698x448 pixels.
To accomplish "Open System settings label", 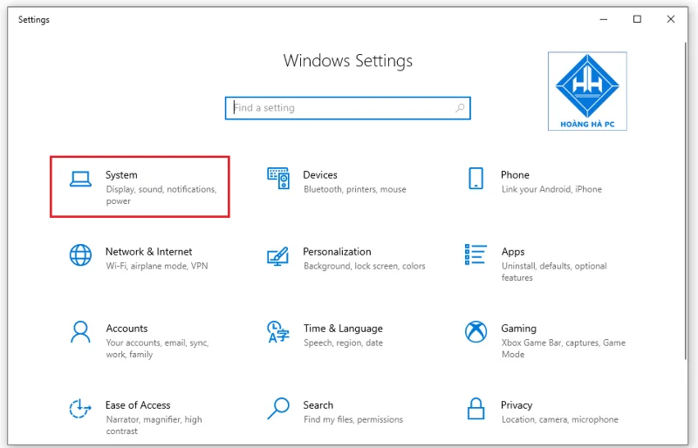I will 121,175.
